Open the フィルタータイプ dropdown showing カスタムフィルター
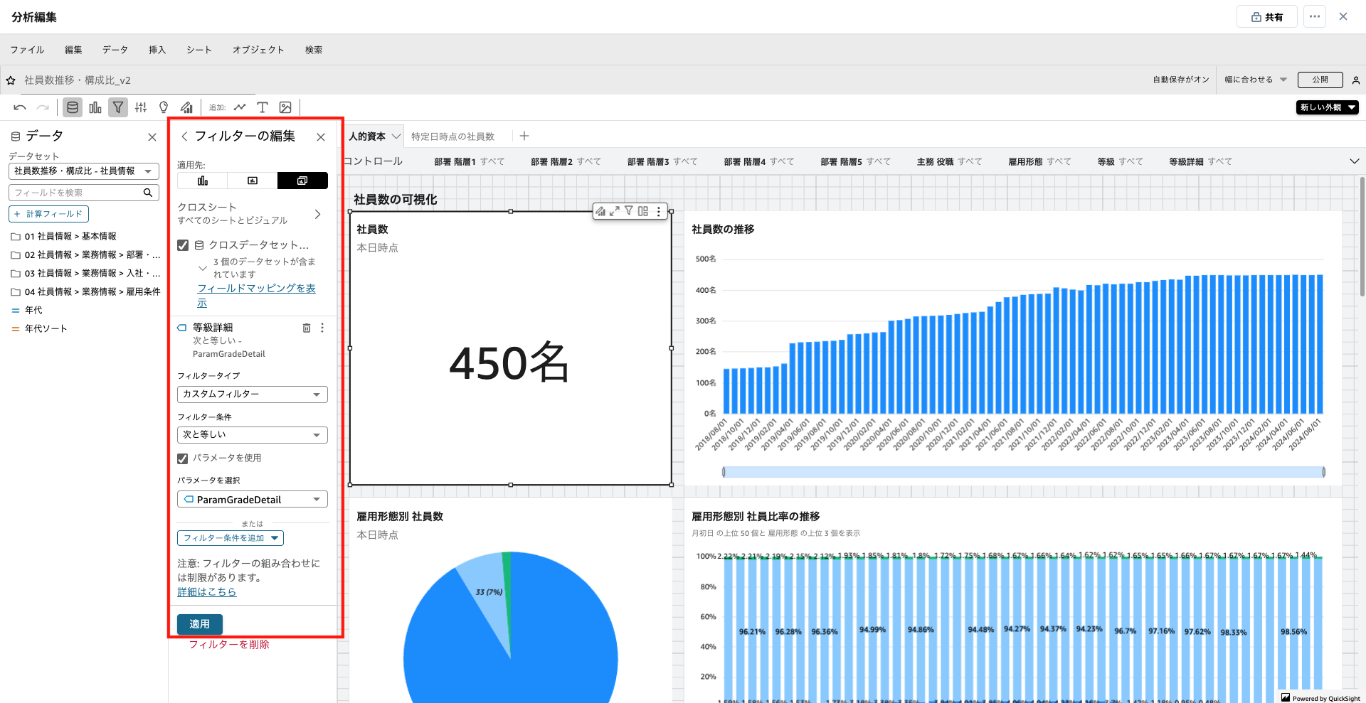The height and width of the screenshot is (703, 1366). tap(252, 395)
